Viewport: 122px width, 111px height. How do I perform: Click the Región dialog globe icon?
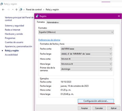tap(37, 16)
